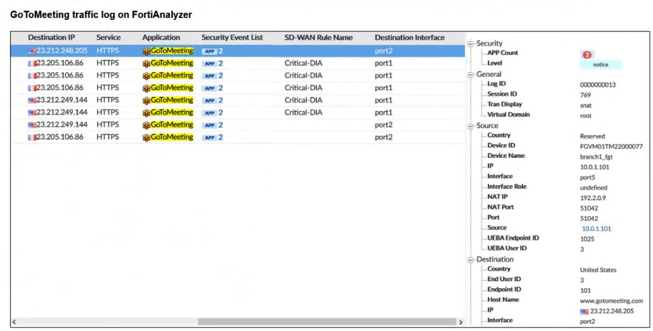Image resolution: width=653 pixels, height=331 pixels.
Task: Sort by the Destination Interface column header
Action: (410, 38)
